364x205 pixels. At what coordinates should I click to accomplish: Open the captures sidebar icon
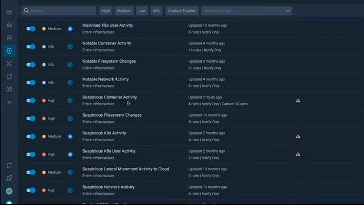point(9,89)
